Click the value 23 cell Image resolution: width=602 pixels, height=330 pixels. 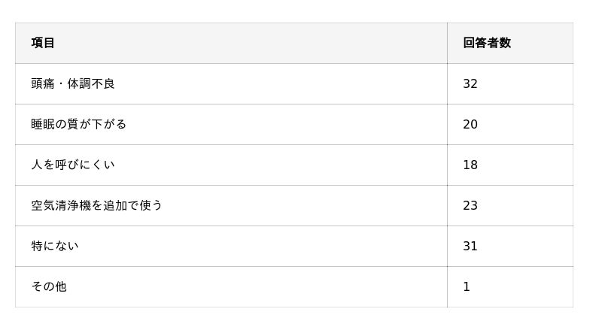click(470, 205)
